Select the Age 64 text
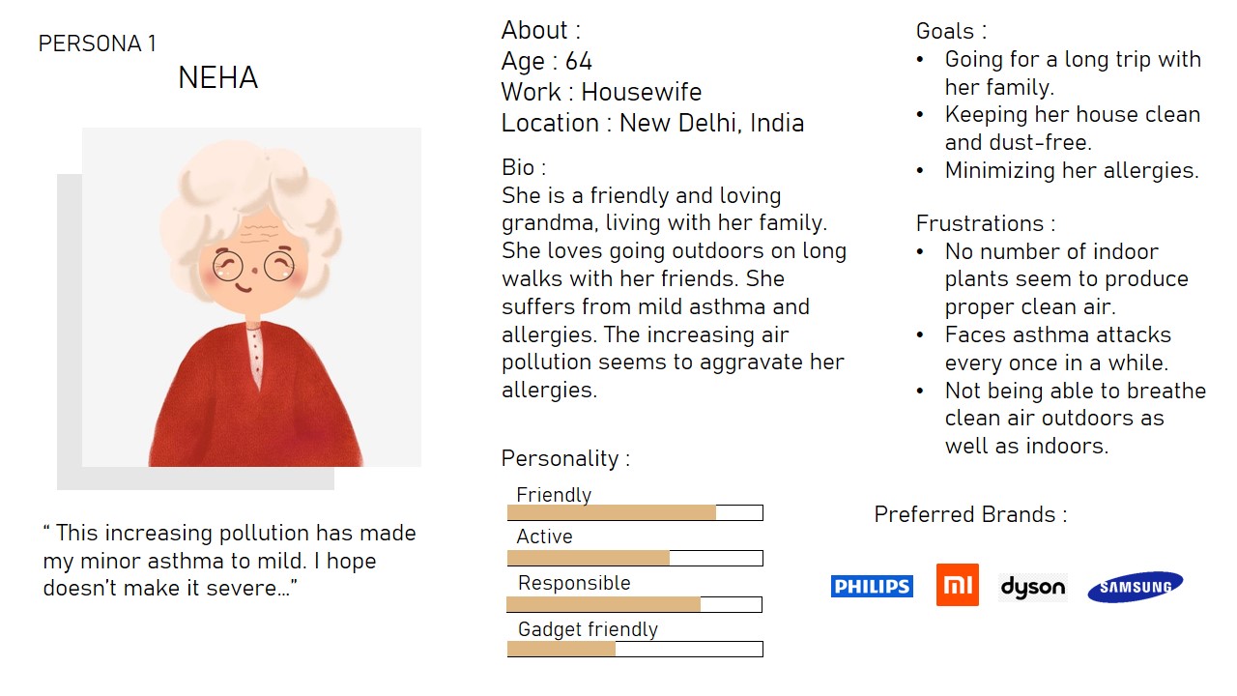 tap(546, 62)
